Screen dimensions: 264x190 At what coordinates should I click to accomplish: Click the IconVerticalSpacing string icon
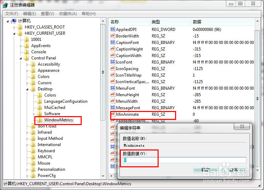click(113, 81)
